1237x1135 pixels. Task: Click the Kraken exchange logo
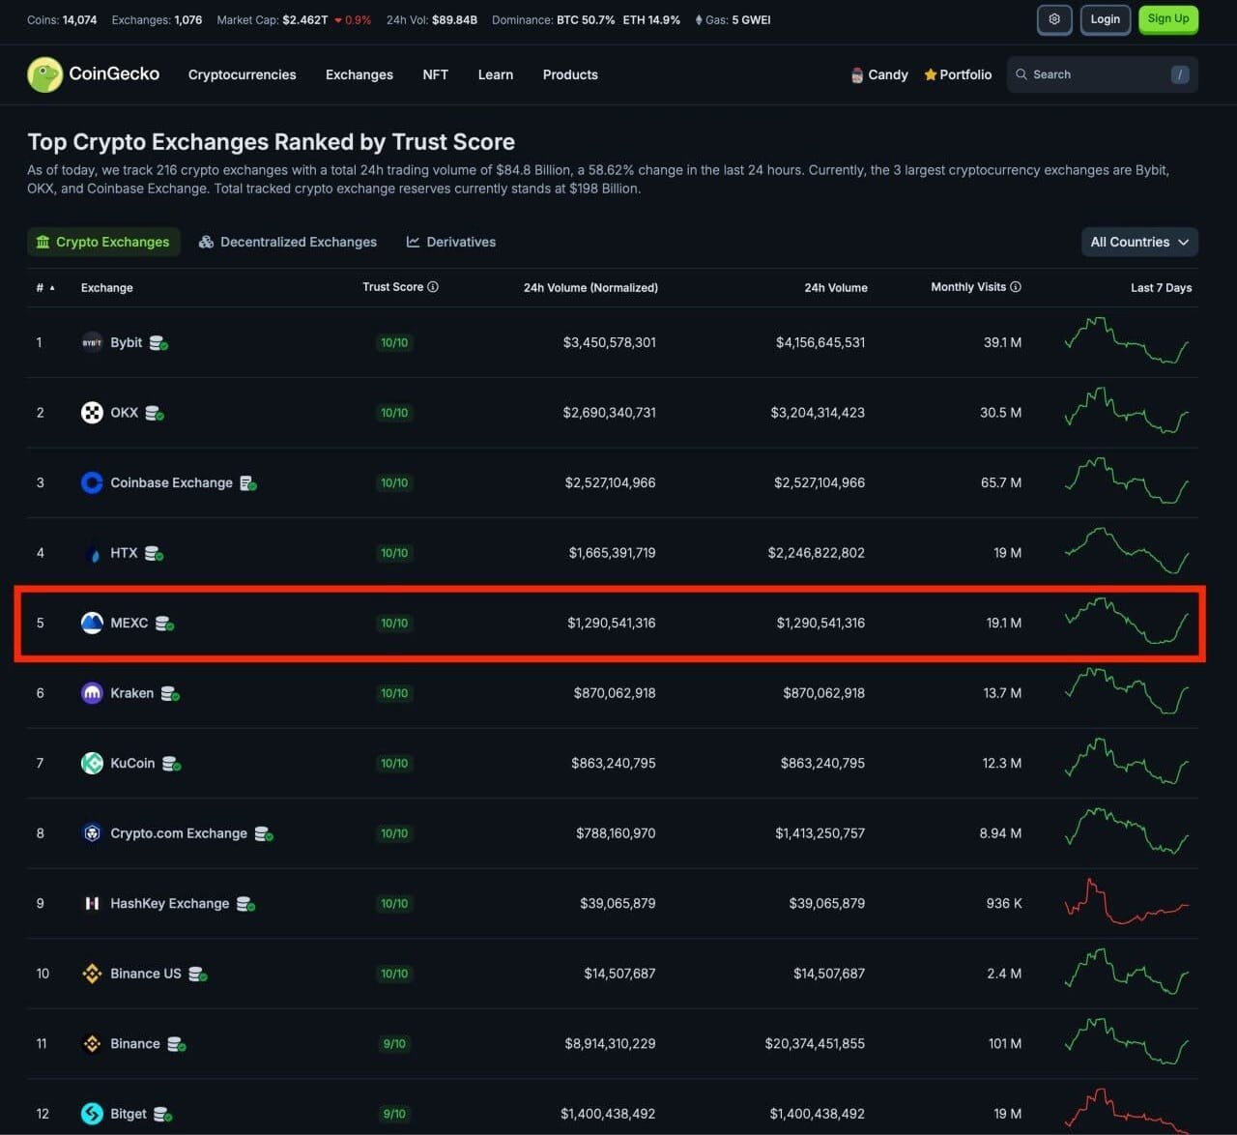92,693
